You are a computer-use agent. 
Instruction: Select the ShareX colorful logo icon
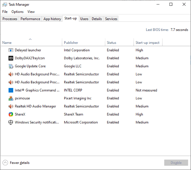pyautogui.click(x=11, y=114)
